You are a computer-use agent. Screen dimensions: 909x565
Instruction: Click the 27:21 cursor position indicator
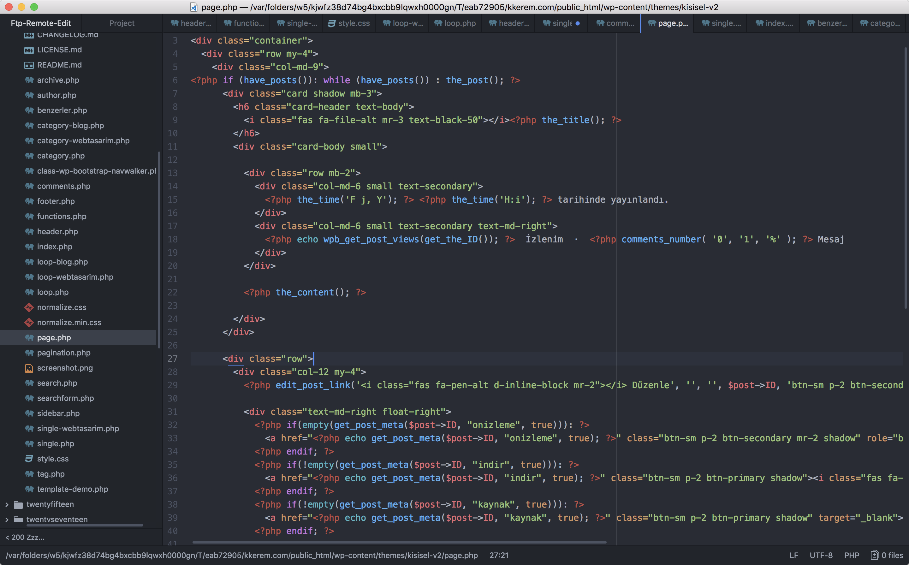tap(499, 555)
